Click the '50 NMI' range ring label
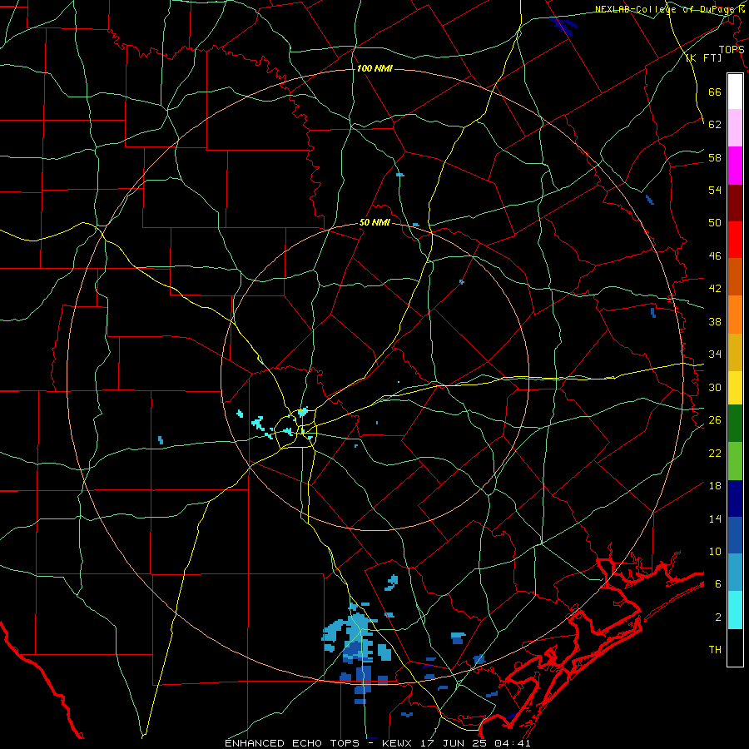Viewport: 749px width, 749px height. [374, 222]
